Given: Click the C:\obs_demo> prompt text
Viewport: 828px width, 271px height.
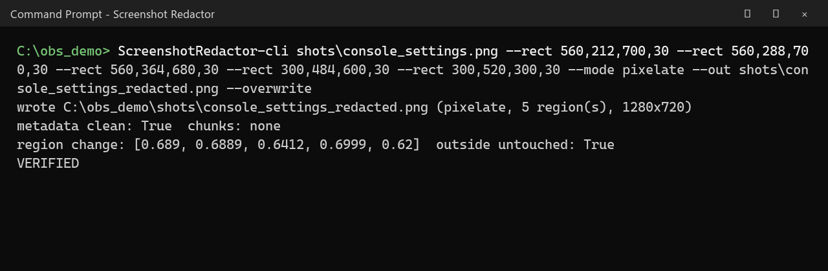Looking at the screenshot, I should tap(63, 51).
